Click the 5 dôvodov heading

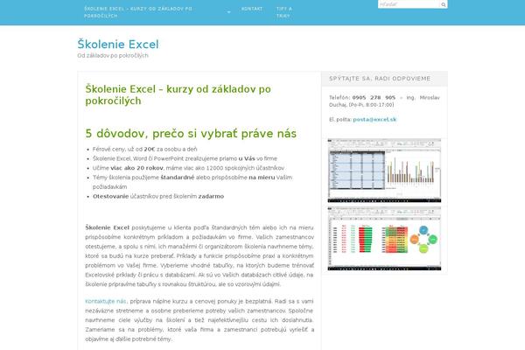tap(191, 133)
